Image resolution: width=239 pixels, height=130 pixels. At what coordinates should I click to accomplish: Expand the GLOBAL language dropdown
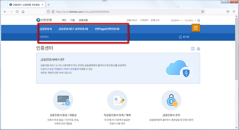(x=190, y=20)
